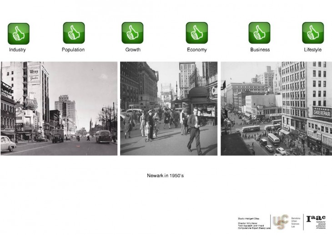Click the Growth text label
The height and width of the screenshot is (235, 332).
click(x=133, y=50)
